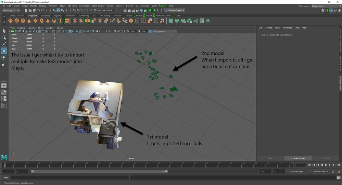Screen dimensions: 342x185
Task: Click the Render current frame icon
Action: point(129,10)
